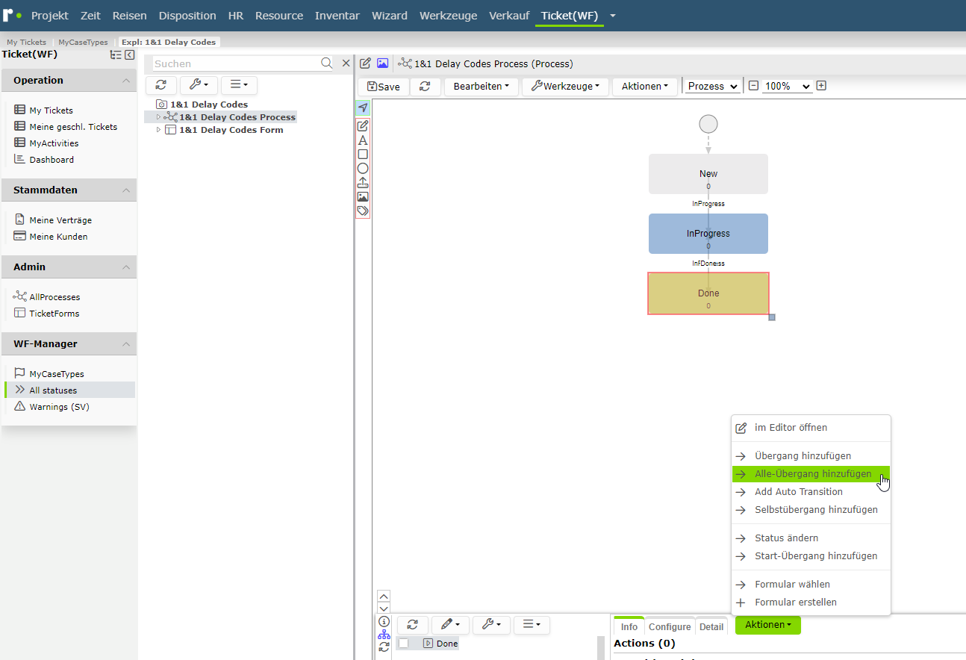Image resolution: width=966 pixels, height=660 pixels.
Task: Switch to the Configure tab
Action: point(670,626)
